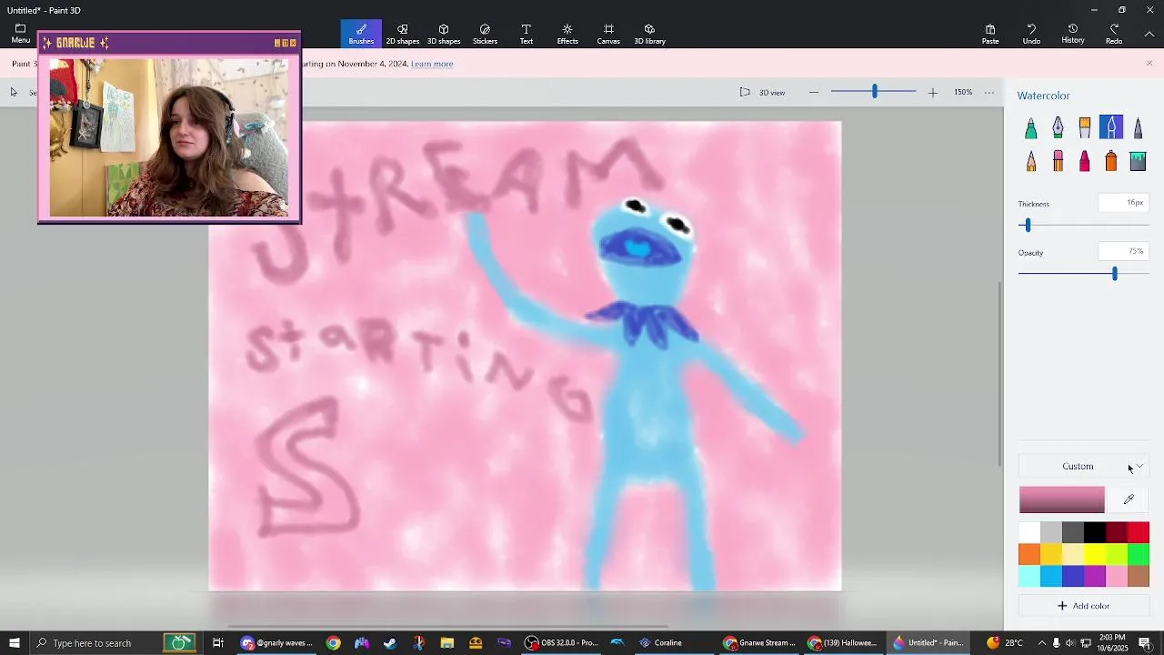The height and width of the screenshot is (655, 1164).
Task: Click the Thickness slider
Action: [x=1083, y=225]
